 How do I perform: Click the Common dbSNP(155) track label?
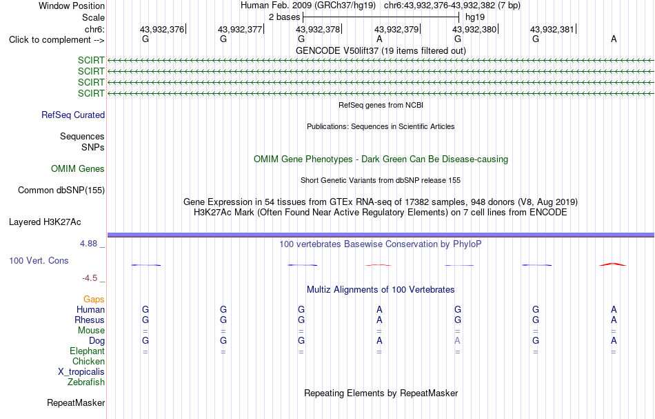coord(61,191)
